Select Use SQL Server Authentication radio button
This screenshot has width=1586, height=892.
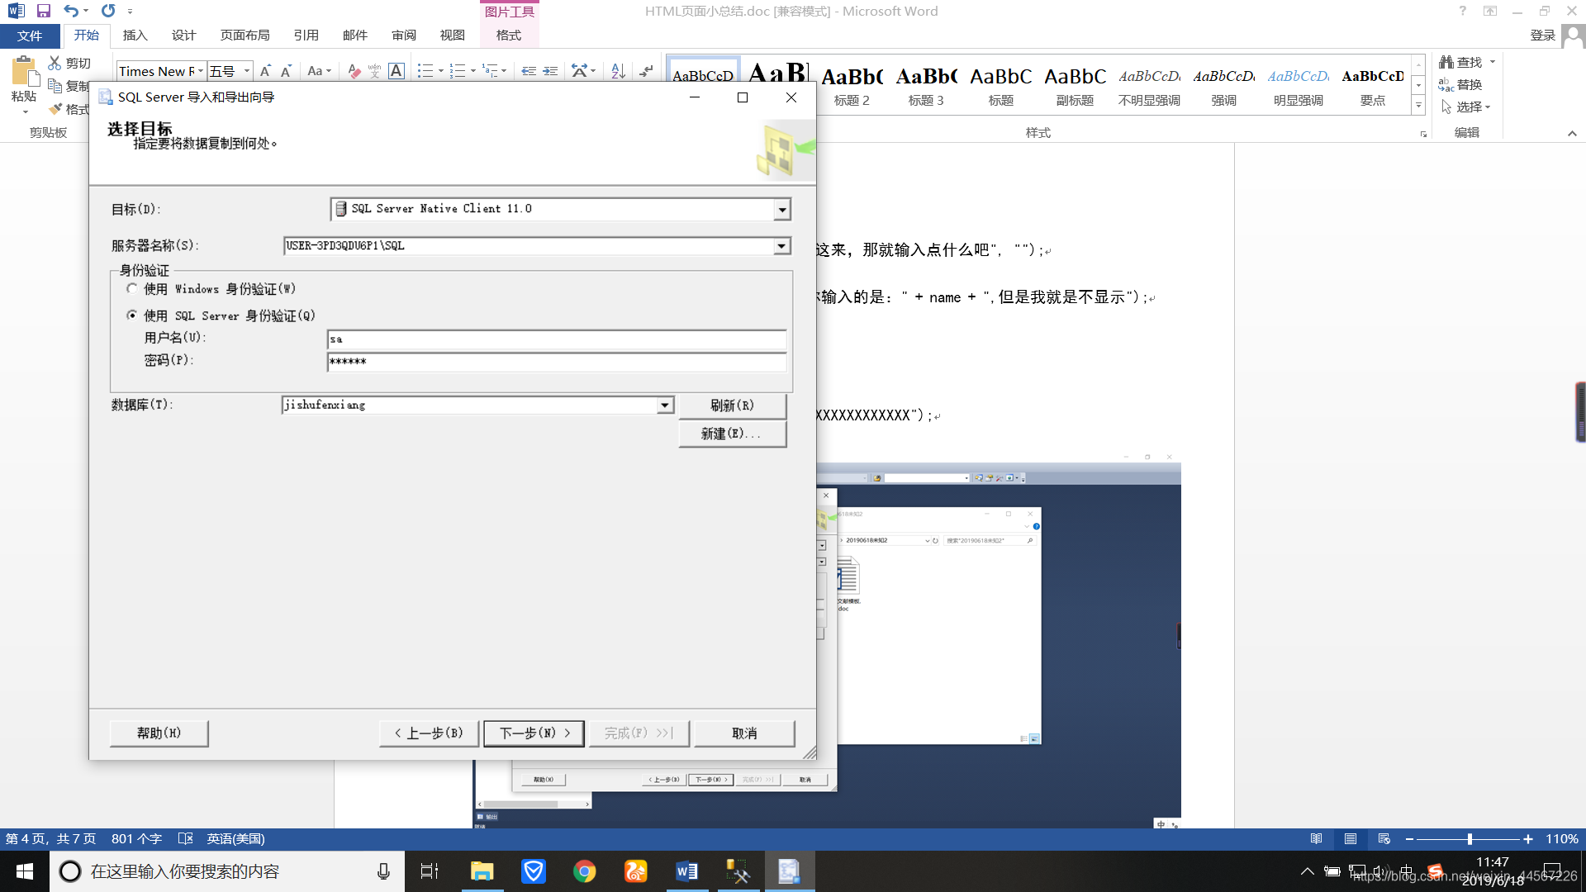coord(132,315)
